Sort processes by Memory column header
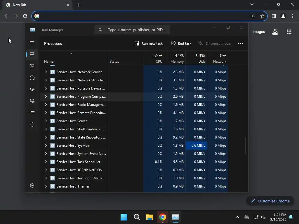Screen dimensions: 299x224 pyautogui.click(x=175, y=58)
